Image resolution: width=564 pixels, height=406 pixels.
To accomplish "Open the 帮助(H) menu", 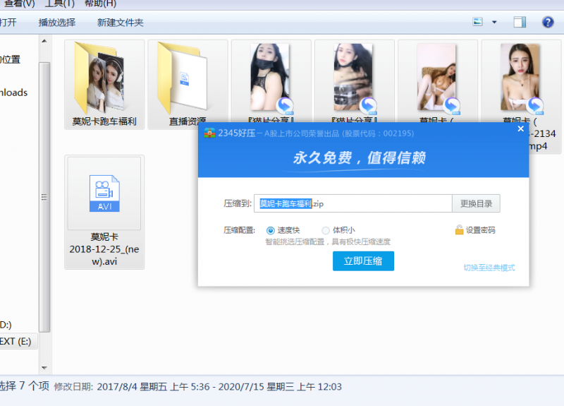I will coord(100,4).
